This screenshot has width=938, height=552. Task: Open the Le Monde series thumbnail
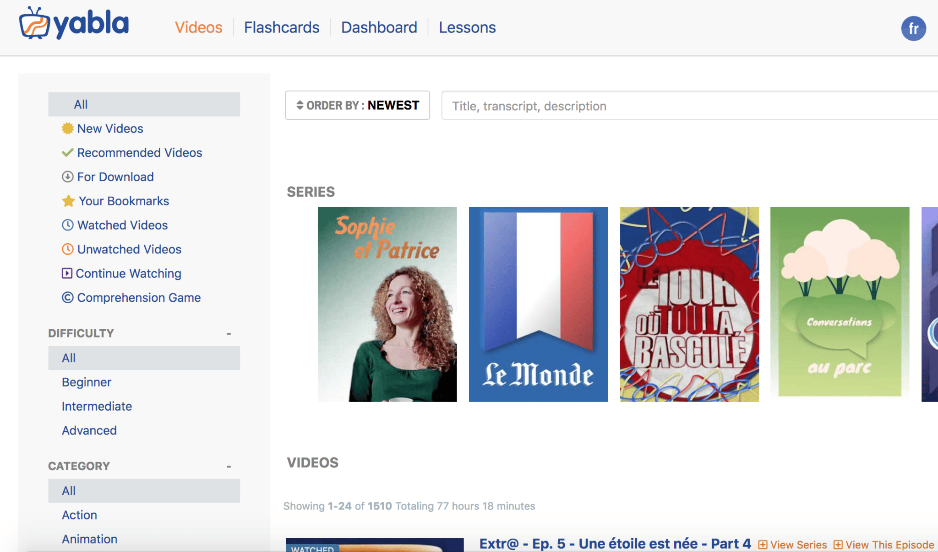pyautogui.click(x=538, y=305)
